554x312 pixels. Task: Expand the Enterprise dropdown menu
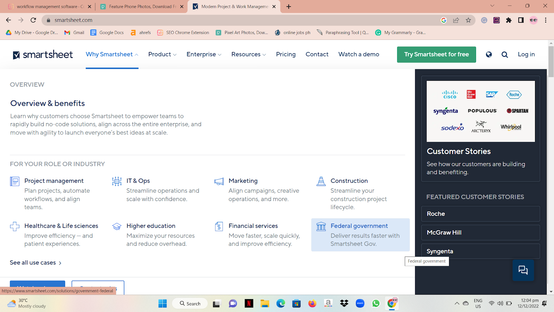coord(204,54)
